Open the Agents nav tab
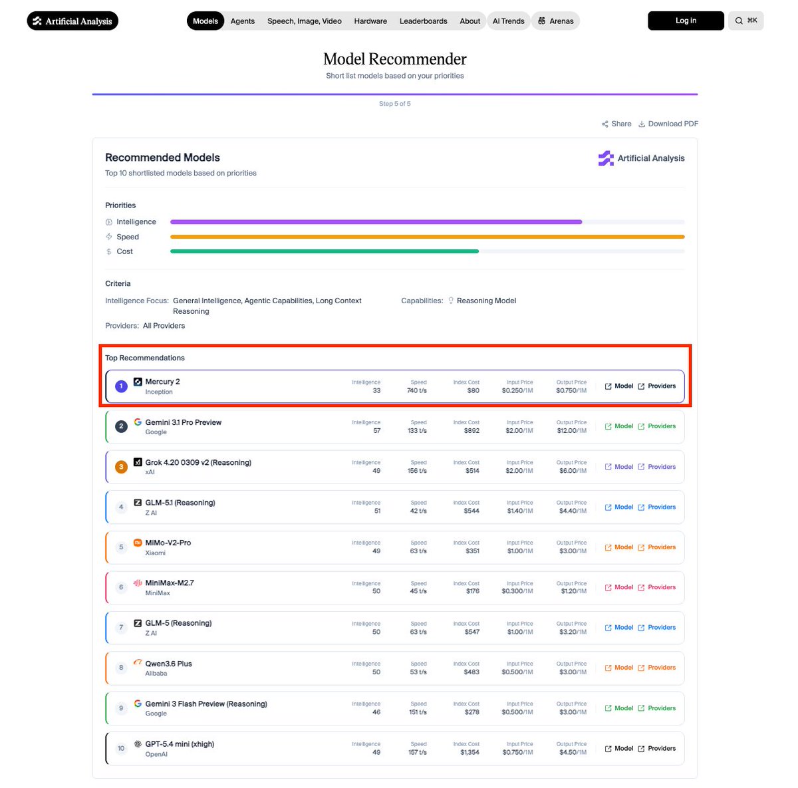The height and width of the screenshot is (788, 798). (x=243, y=21)
